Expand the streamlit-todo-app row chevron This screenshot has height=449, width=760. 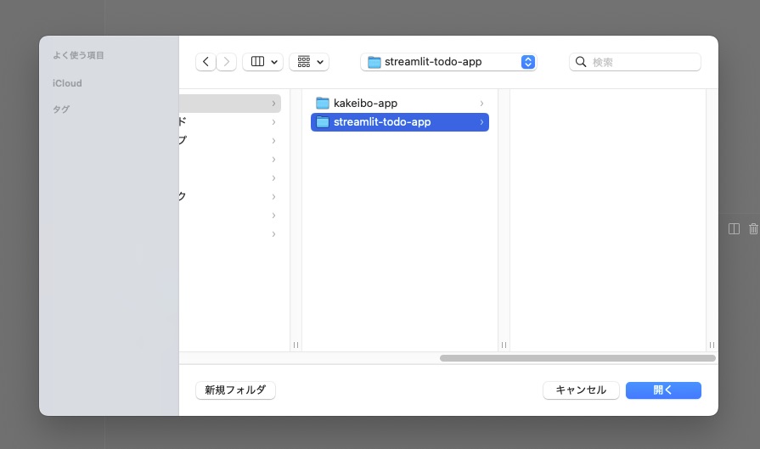click(481, 122)
